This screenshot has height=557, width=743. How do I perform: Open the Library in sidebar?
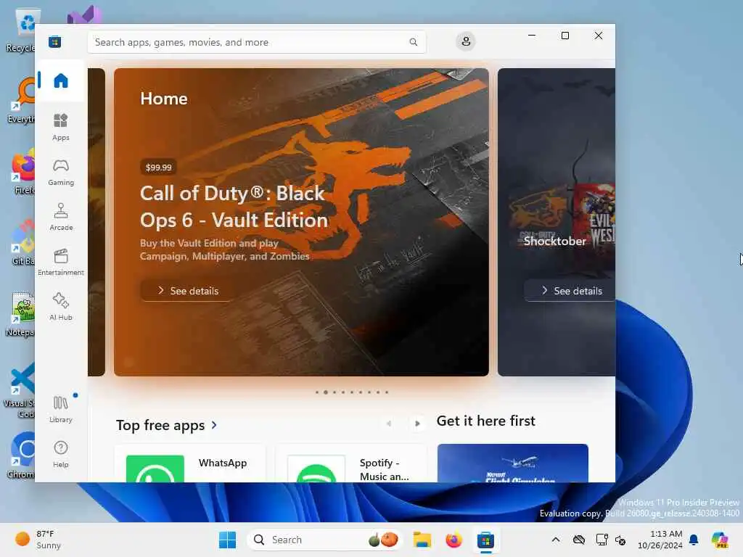click(61, 409)
